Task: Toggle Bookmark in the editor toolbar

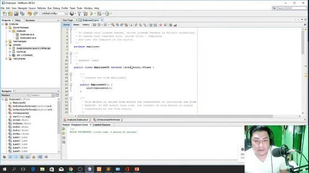Action: point(145,25)
